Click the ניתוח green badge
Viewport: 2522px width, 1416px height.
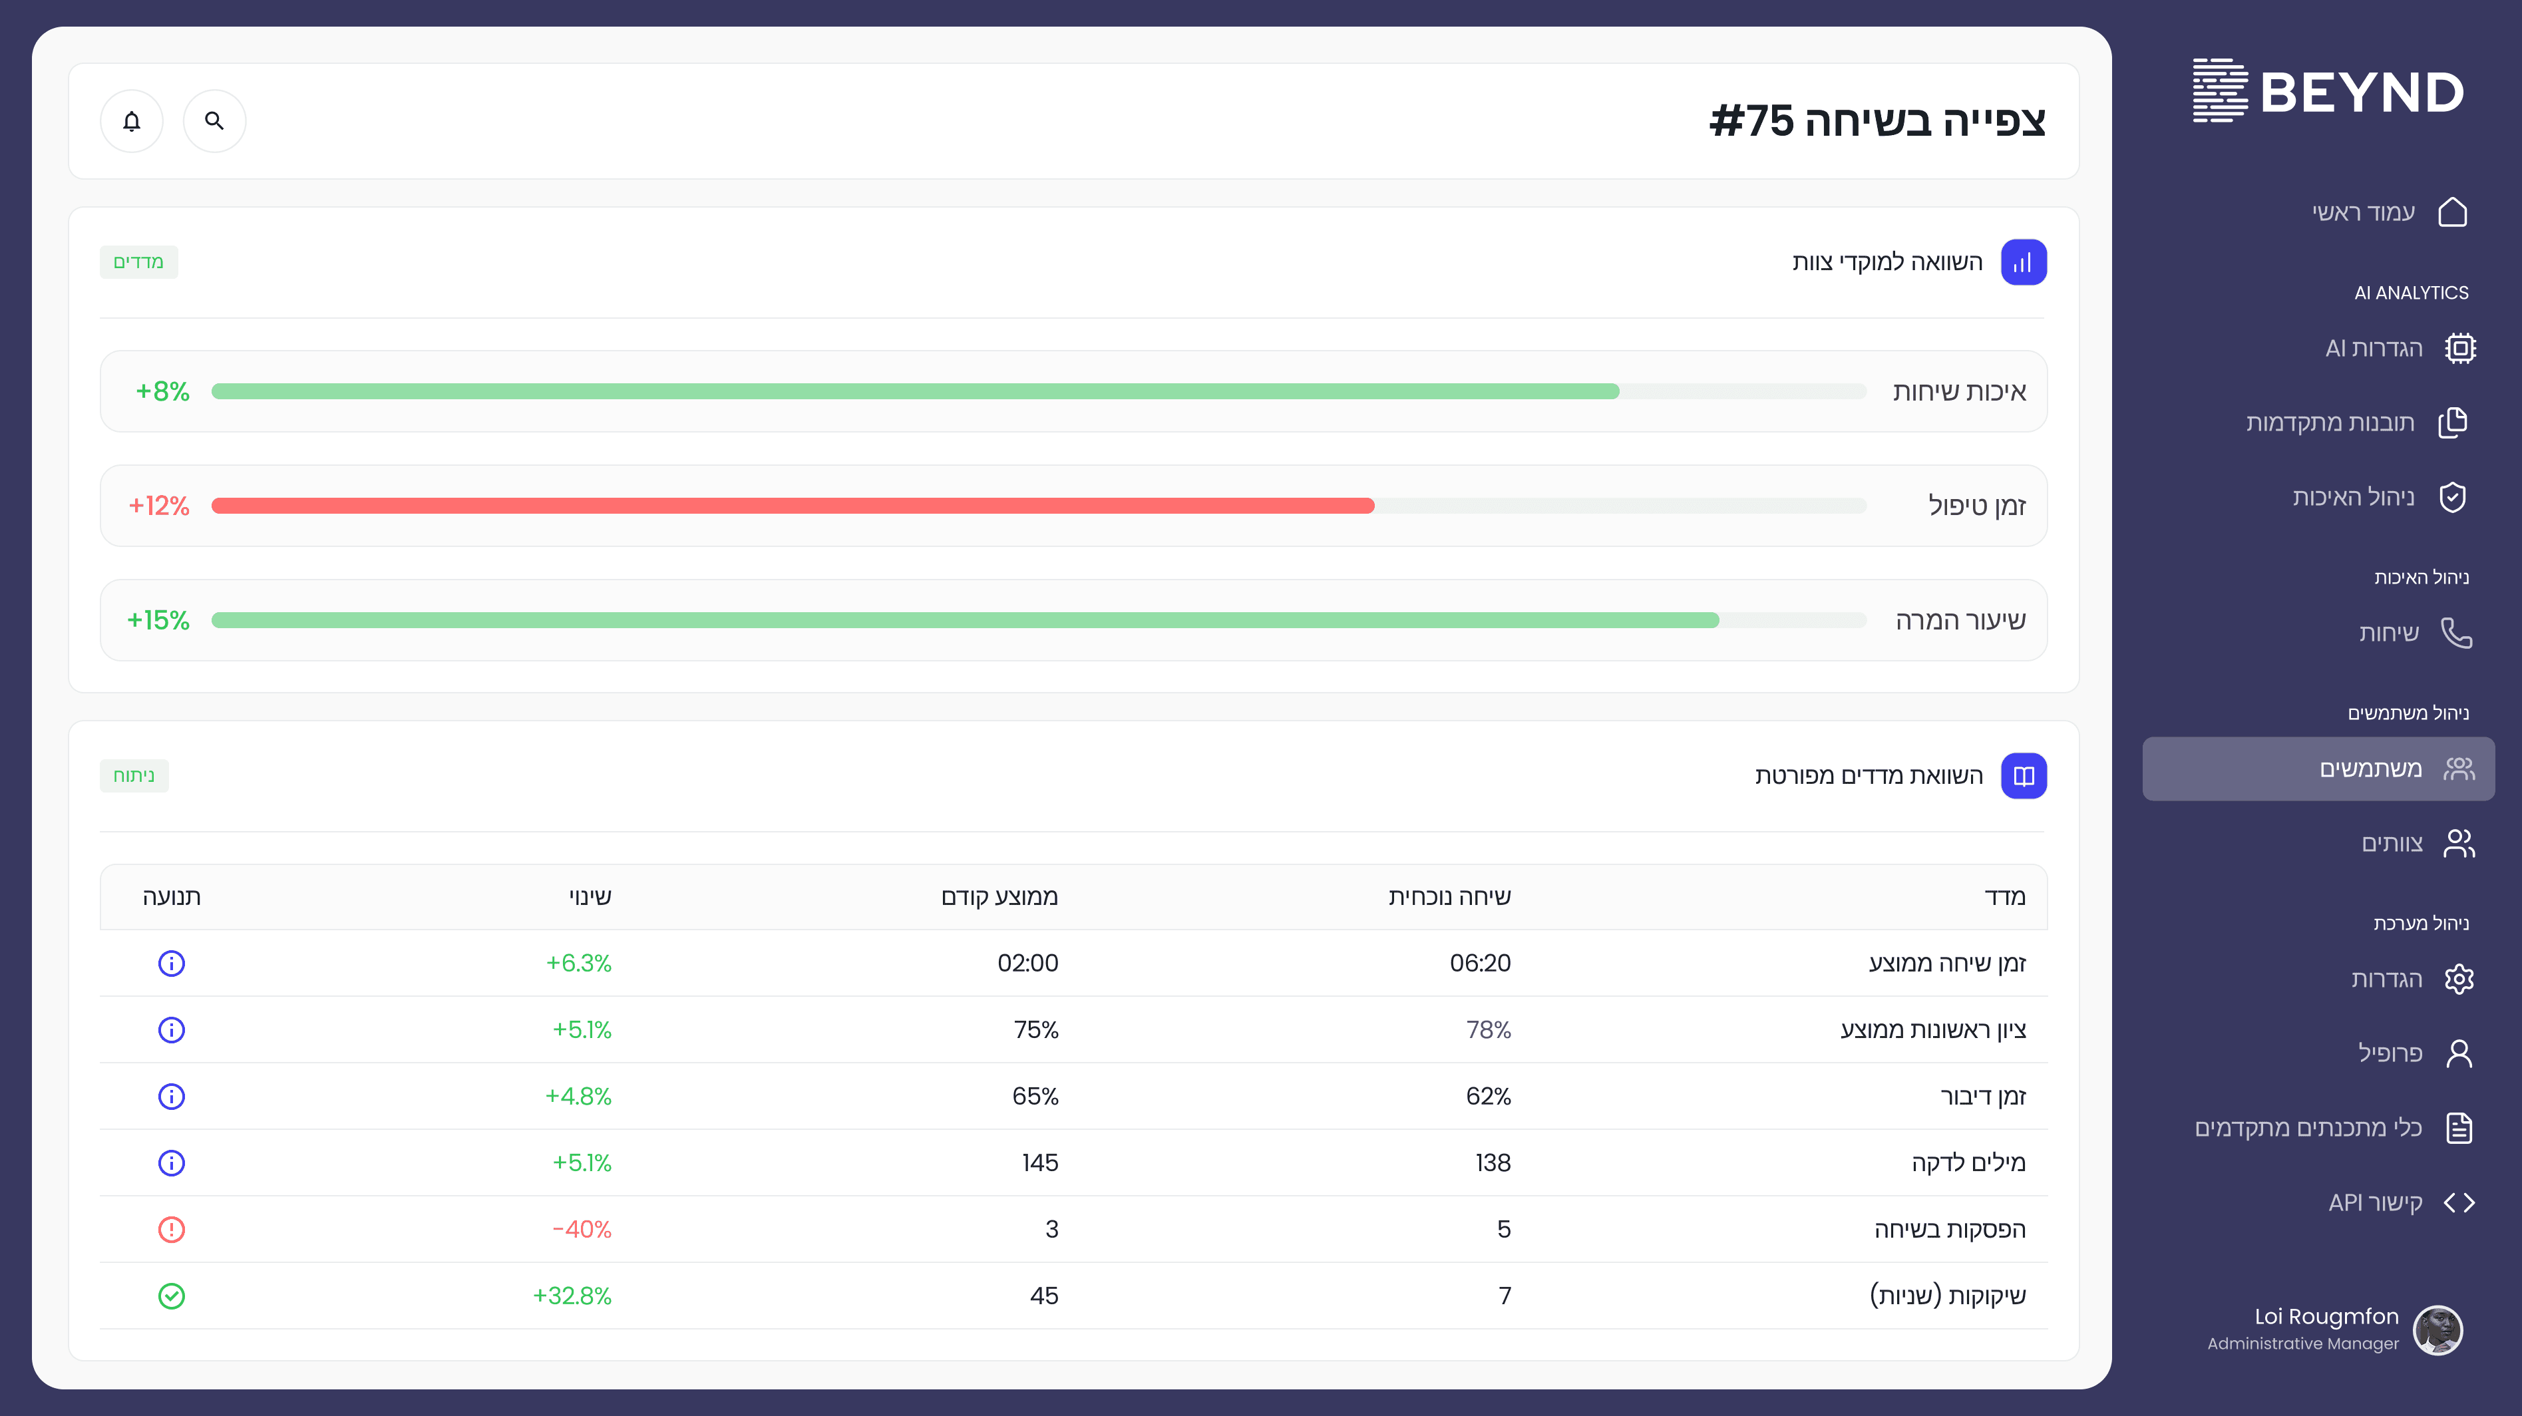pos(134,776)
